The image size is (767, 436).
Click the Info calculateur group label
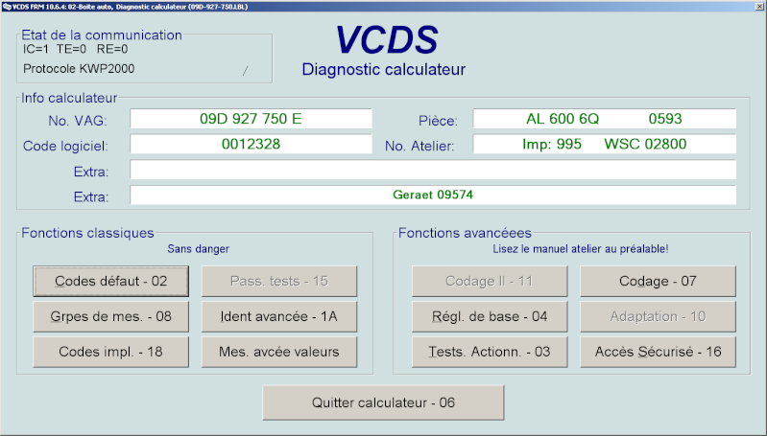click(69, 98)
